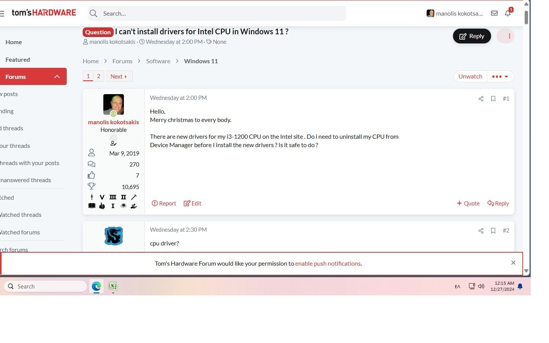Open the inbox envelope icon
This screenshot has width=549, height=343.
[x=494, y=13]
